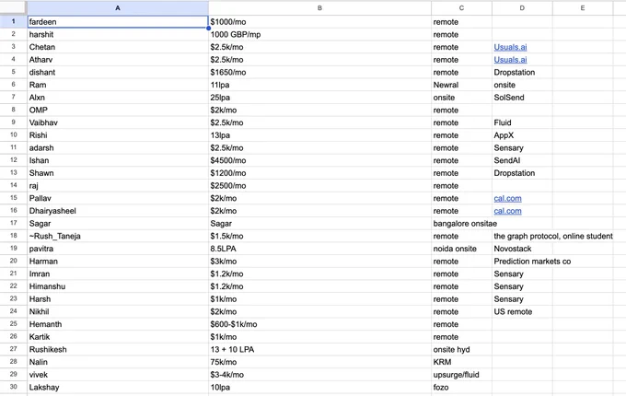Click the "harshit" name cell
This screenshot has height=396, width=626.
[x=118, y=35]
